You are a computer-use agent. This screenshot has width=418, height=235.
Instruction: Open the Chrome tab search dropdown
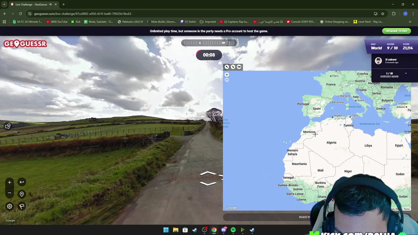[x=5, y=4]
